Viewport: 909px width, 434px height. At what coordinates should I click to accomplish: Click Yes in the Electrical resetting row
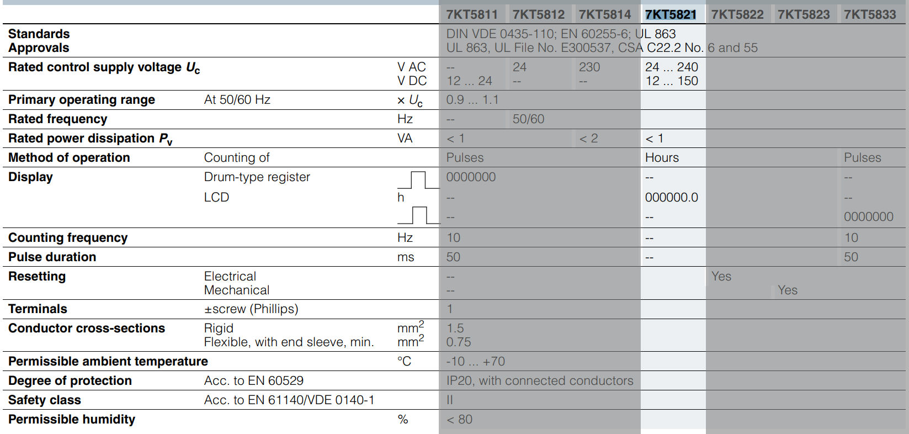[721, 276]
